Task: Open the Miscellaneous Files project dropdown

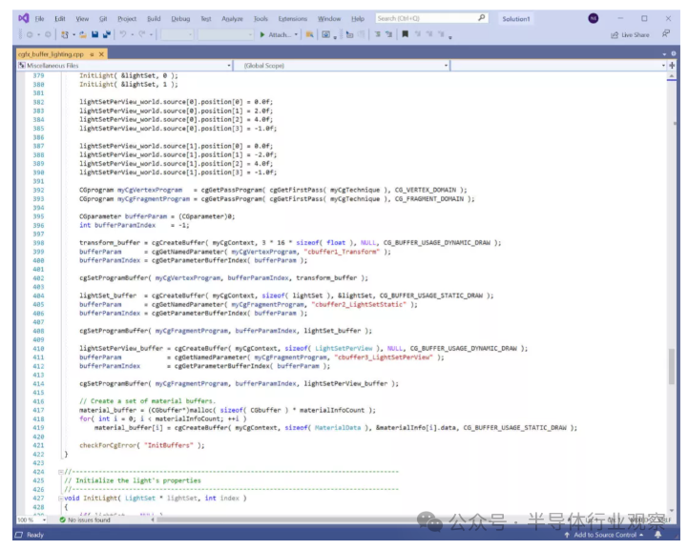Action: click(229, 66)
